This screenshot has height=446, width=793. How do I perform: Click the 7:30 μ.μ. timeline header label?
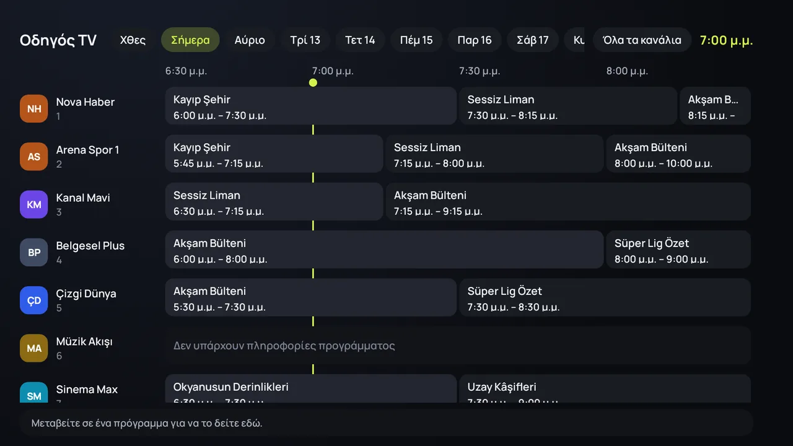click(480, 71)
